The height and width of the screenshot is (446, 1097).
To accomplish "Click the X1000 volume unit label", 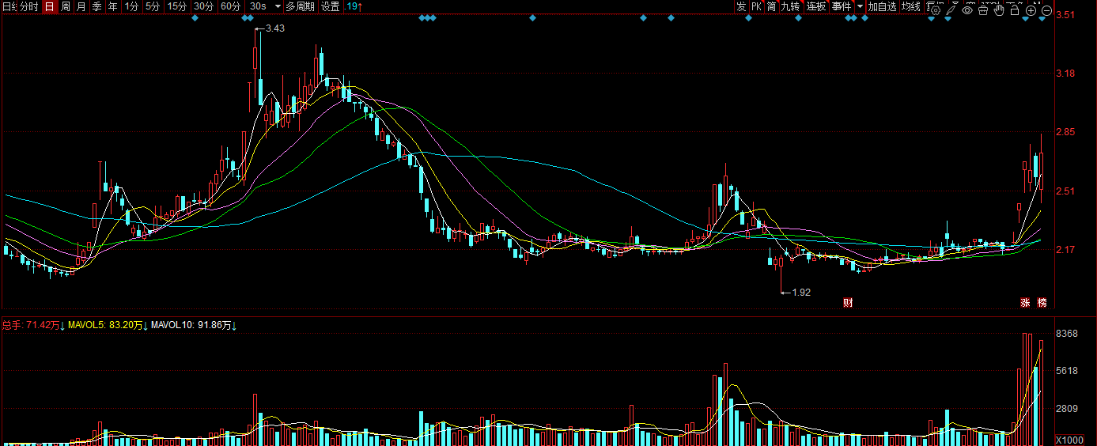I will pyautogui.click(x=1069, y=440).
